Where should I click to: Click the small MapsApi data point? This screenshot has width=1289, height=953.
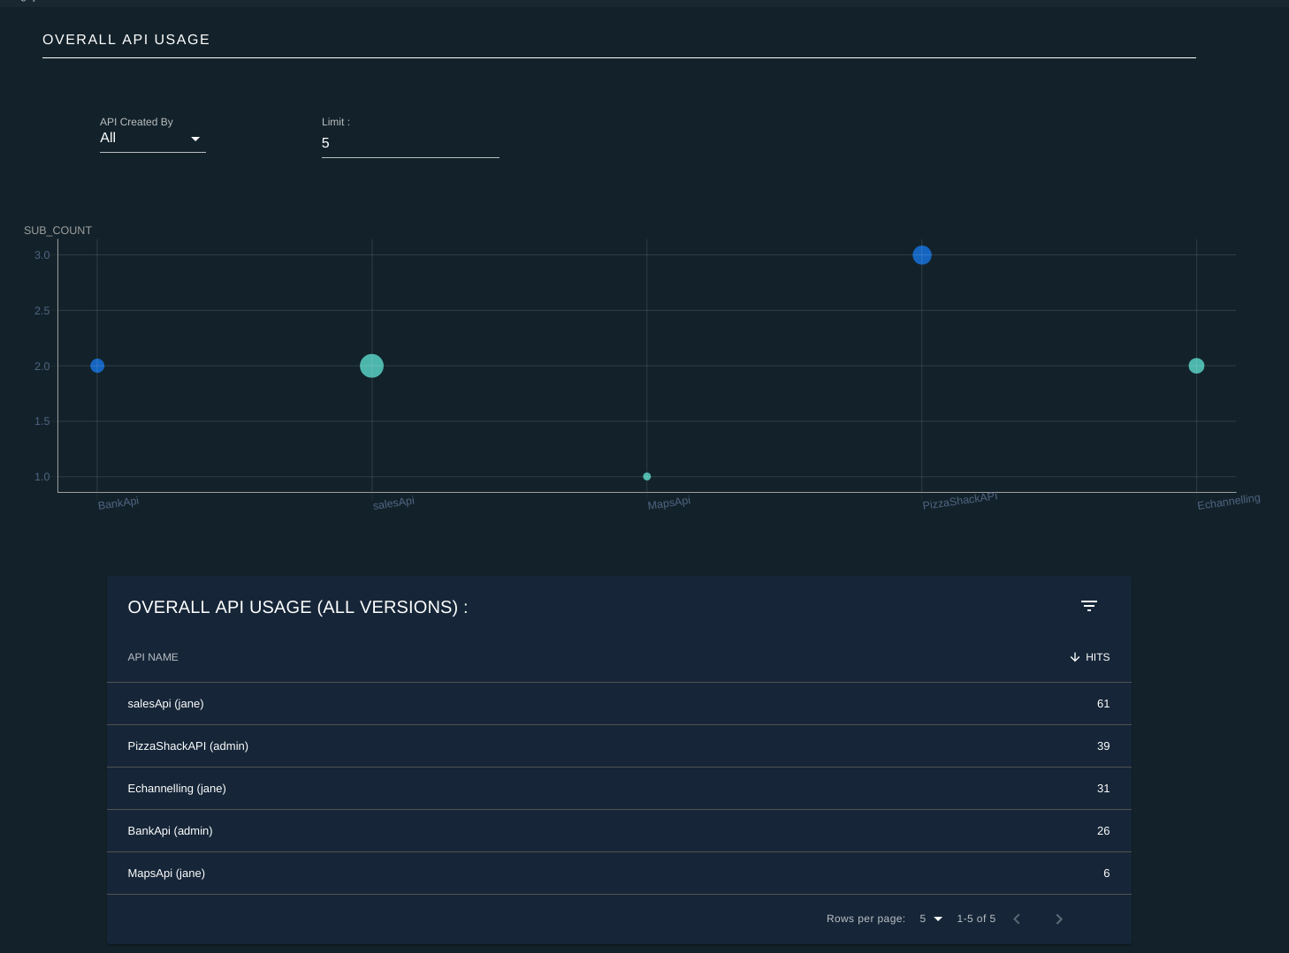[x=647, y=477]
